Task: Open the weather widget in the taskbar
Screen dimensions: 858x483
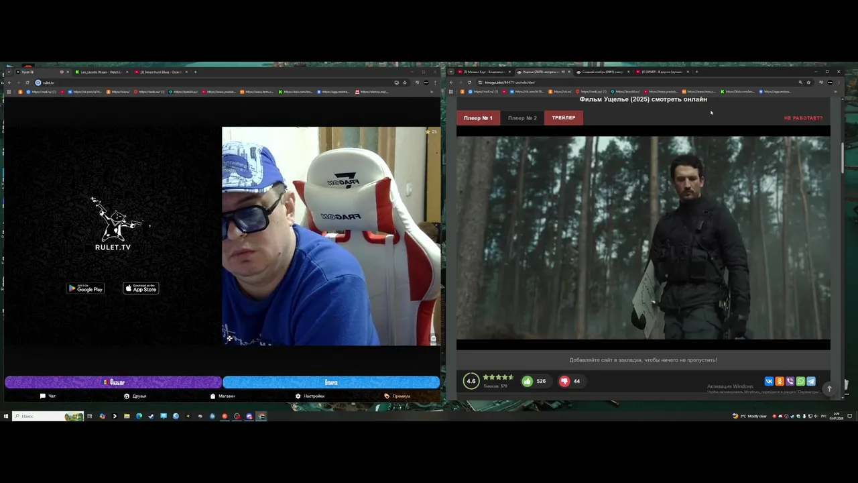Action: pos(750,416)
